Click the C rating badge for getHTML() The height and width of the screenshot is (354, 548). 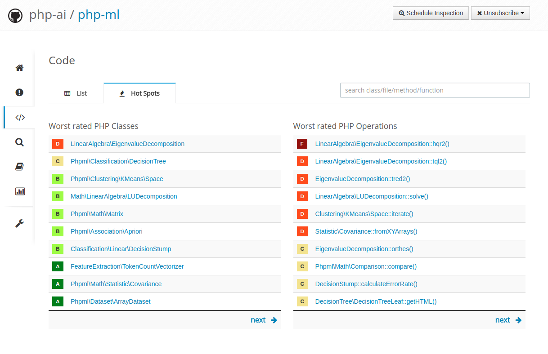(302, 301)
